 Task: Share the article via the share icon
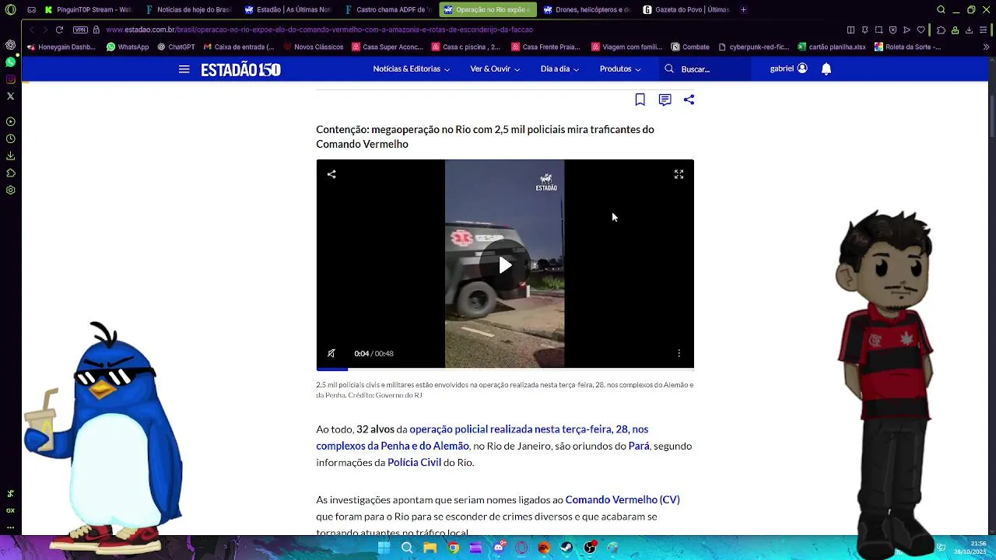pos(689,100)
